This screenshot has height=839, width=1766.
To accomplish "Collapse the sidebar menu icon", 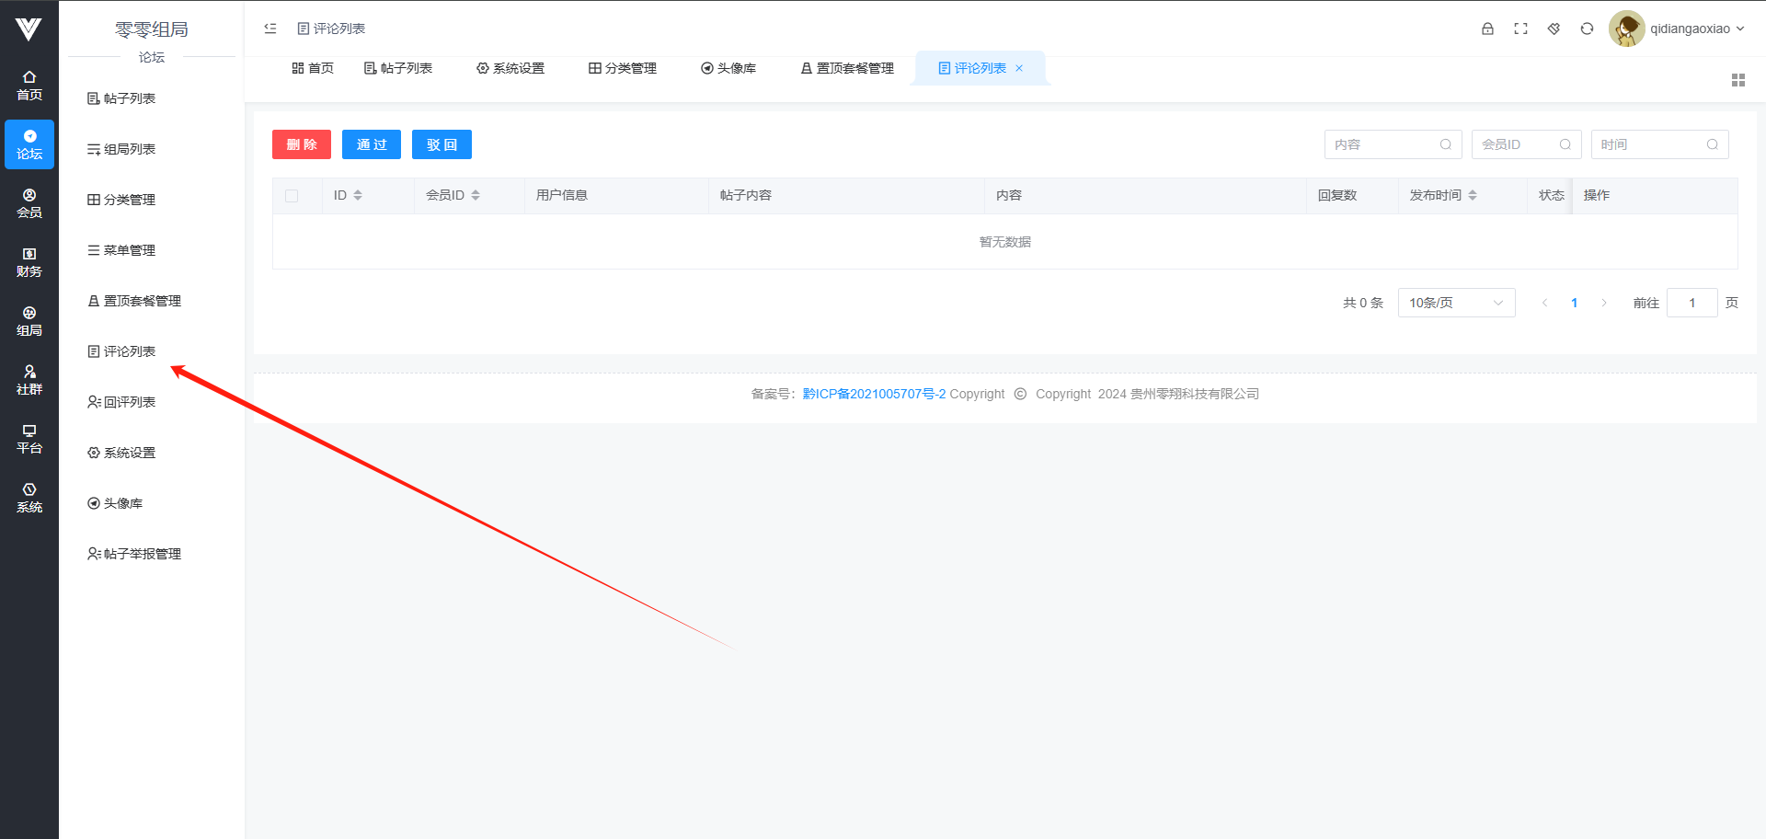I will click(270, 29).
